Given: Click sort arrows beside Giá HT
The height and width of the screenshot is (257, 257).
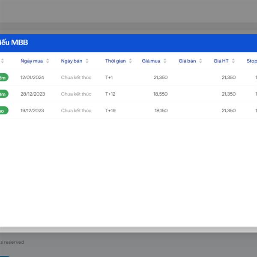Looking at the screenshot, I should point(233,61).
